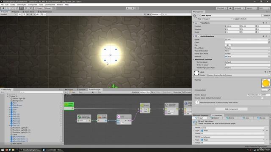Image resolution: width=271 pixels, height=152 pixels.
Task: Click the Branch node in Flow Graph
Action: pyautogui.click(x=145, y=108)
